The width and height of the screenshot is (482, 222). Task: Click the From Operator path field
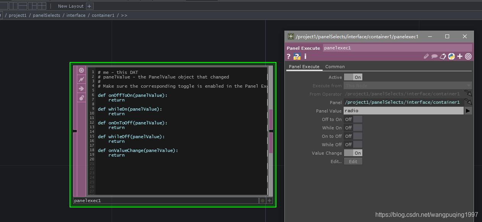coord(404,94)
